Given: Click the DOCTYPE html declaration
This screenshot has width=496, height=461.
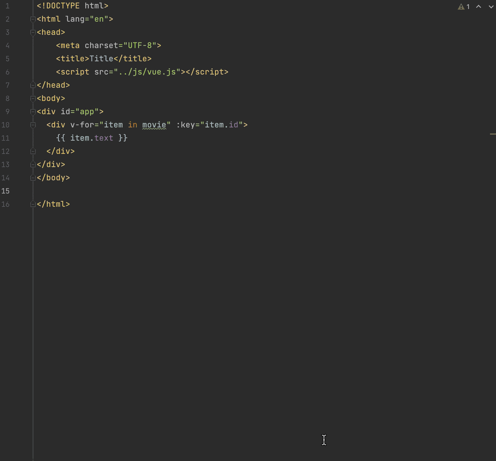Looking at the screenshot, I should [72, 6].
